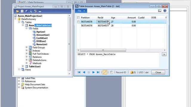Click the RecId column header
This screenshot has width=191, height=107.
point(103,18)
